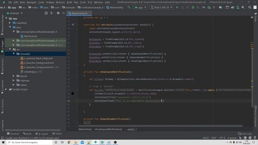Collapse the app module tree node

tap(6, 19)
